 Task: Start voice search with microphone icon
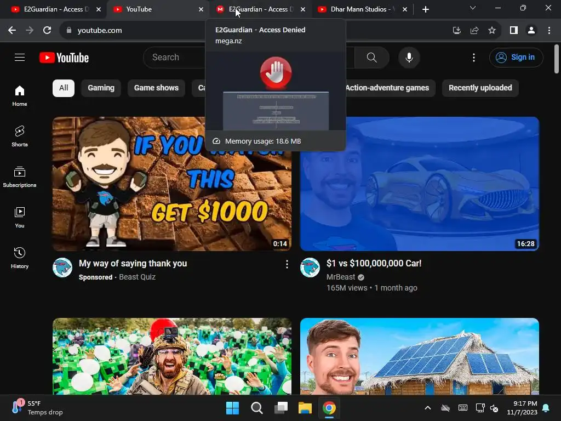tap(409, 57)
